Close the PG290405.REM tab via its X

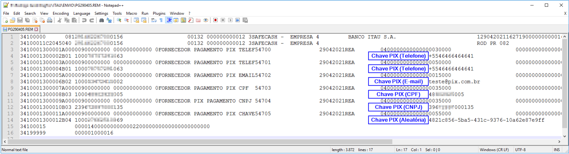pos(36,29)
